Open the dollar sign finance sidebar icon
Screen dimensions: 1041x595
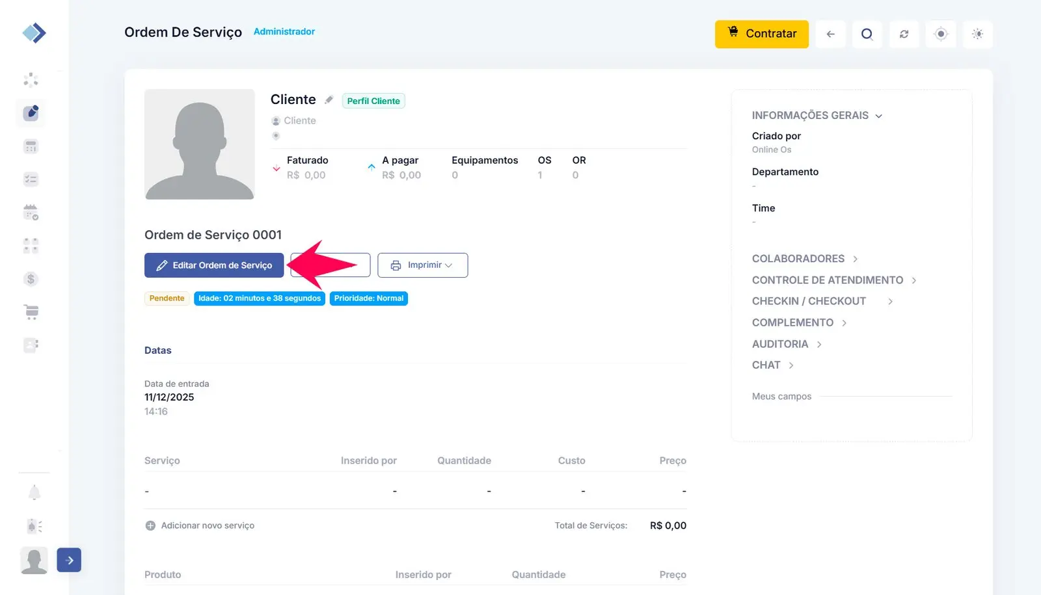[31, 279]
